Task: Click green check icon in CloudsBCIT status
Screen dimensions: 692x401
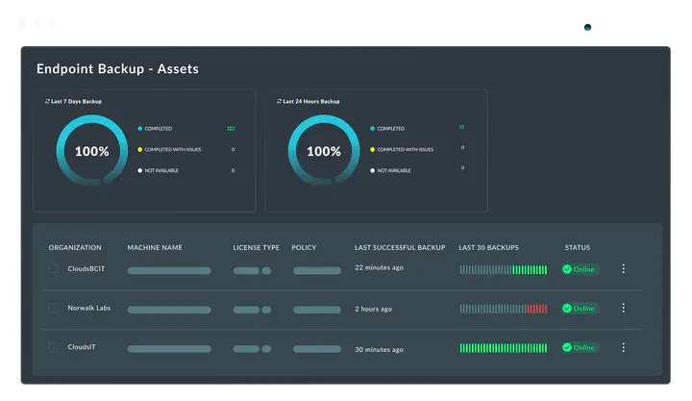Action: pyautogui.click(x=567, y=269)
